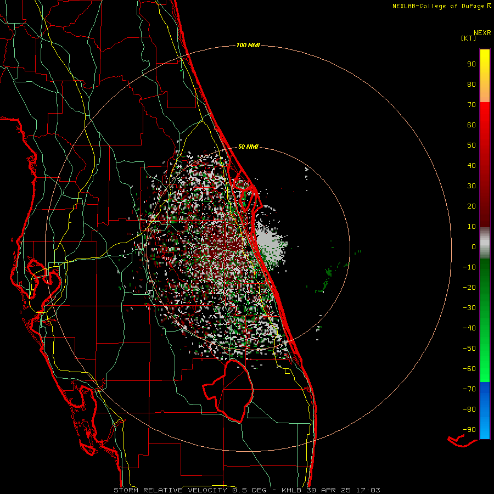494x494 pixels.
Task: Click the 0 value on the velocity scale
Action: [x=474, y=247]
